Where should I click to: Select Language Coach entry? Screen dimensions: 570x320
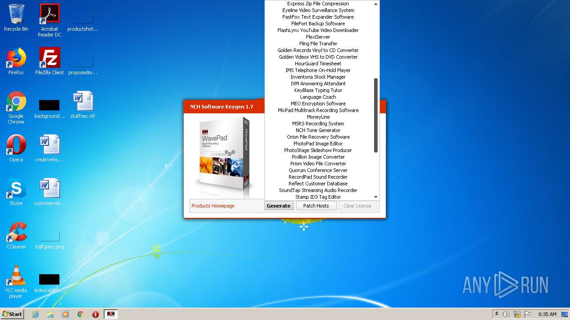(x=318, y=97)
